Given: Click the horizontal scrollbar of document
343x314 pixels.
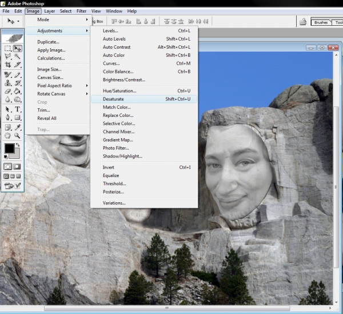Looking at the screenshot, I should pyautogui.click(x=167, y=308).
